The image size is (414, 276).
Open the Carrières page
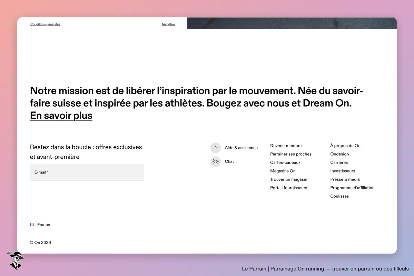pos(339,162)
